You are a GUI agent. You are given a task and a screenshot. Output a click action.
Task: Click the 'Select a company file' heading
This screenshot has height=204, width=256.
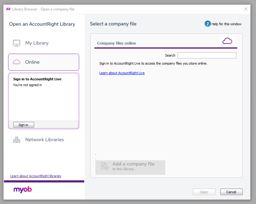click(x=113, y=24)
